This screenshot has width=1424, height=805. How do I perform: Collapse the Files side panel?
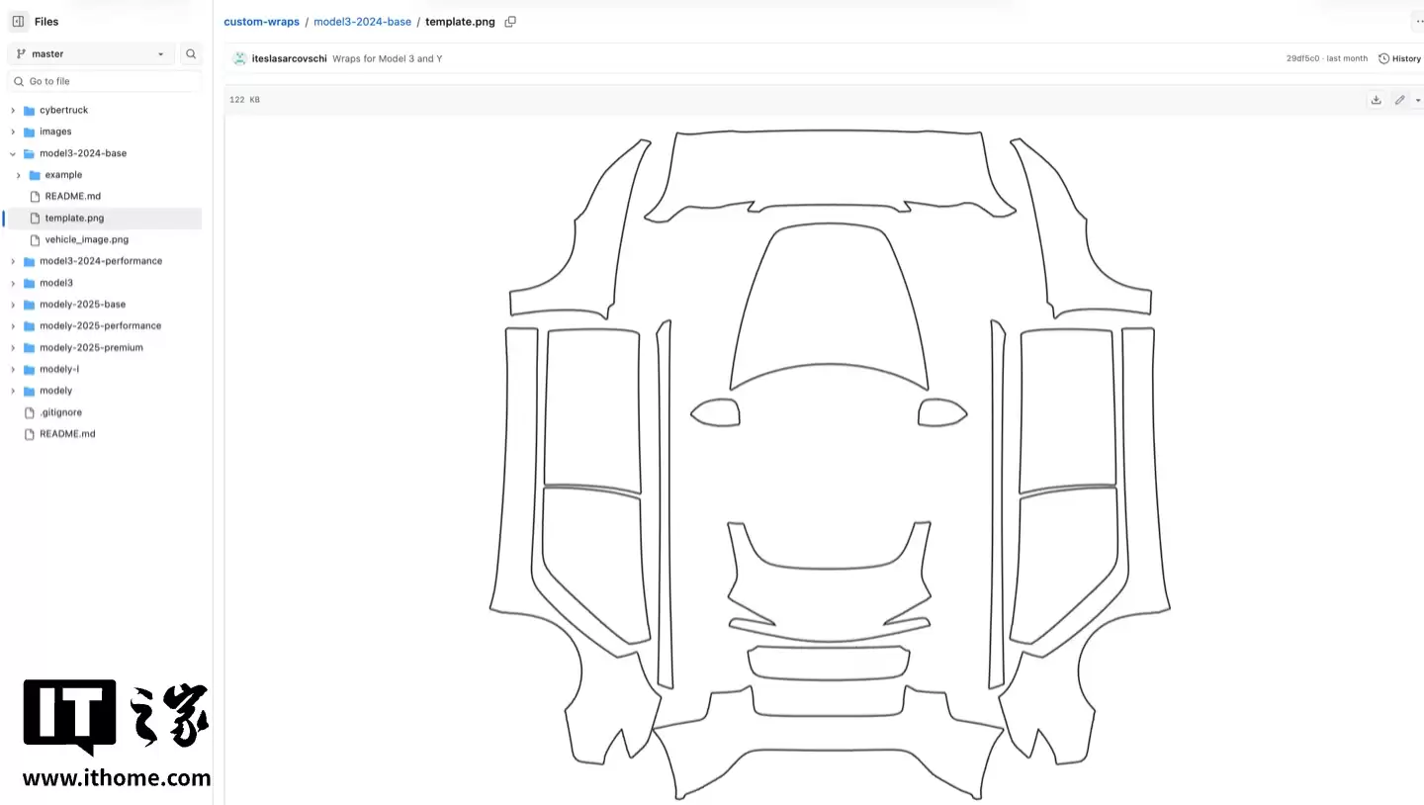[17, 21]
